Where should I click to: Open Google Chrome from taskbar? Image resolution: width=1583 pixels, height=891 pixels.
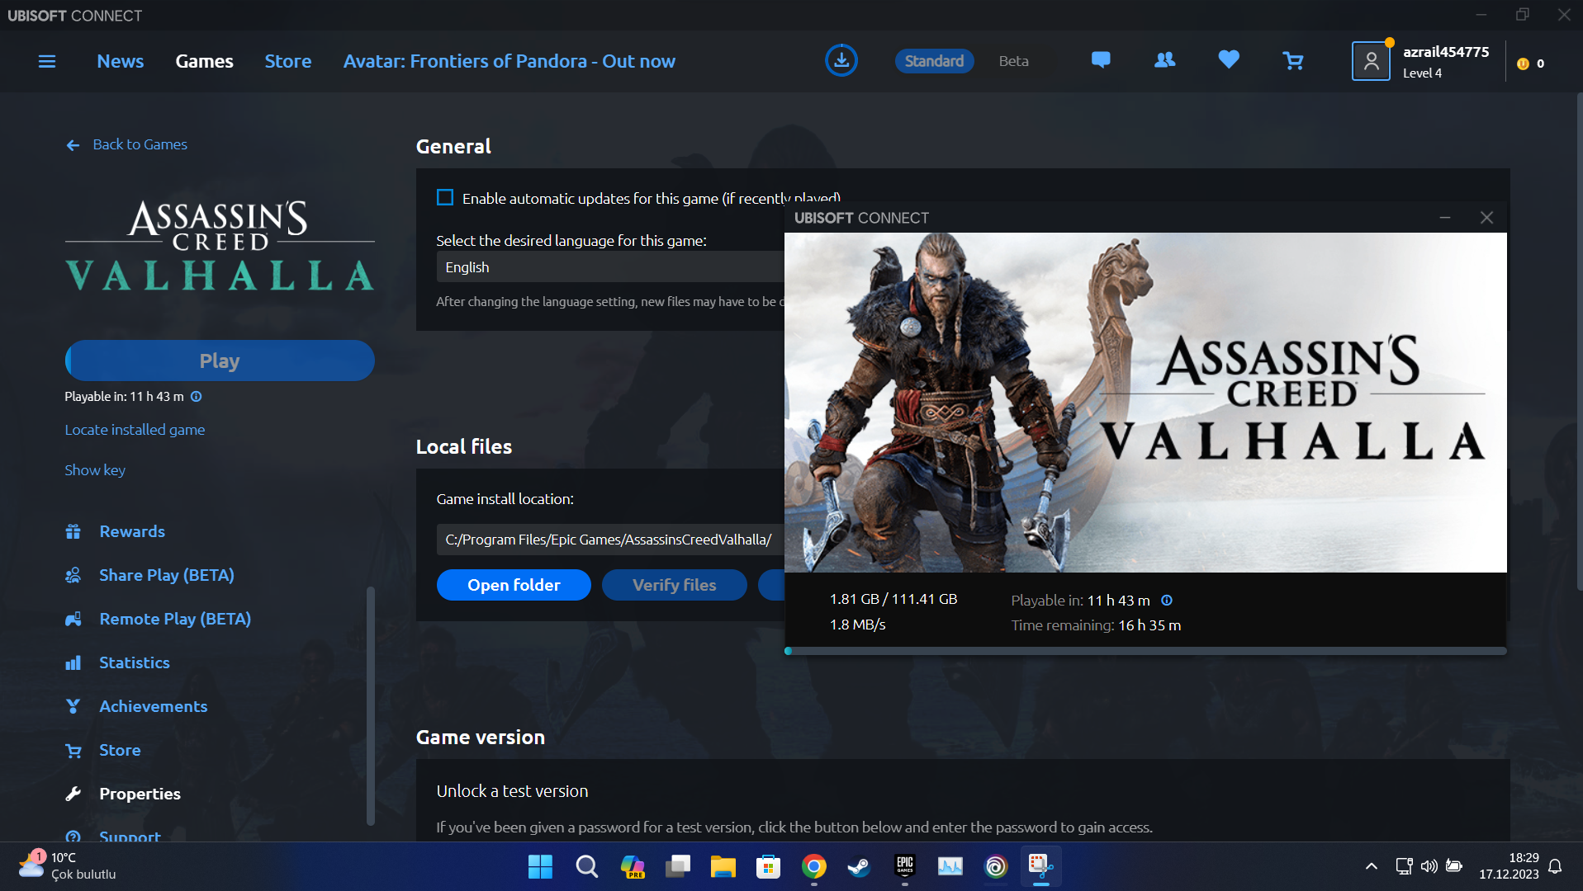point(813,866)
